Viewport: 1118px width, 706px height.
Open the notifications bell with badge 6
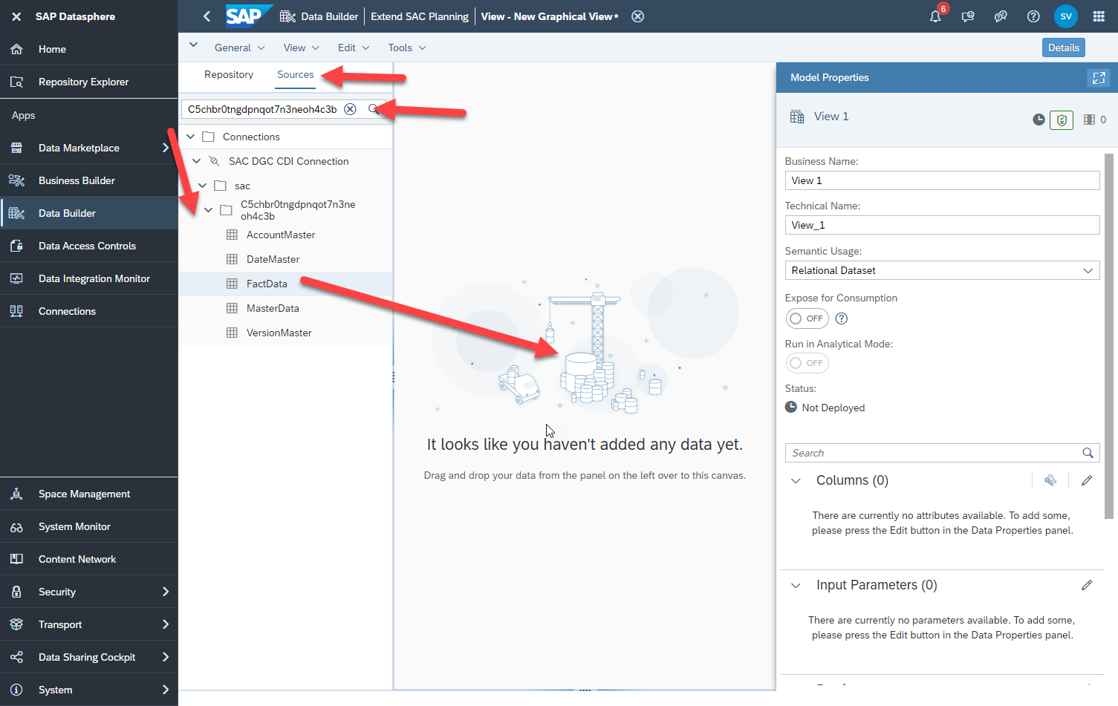(x=935, y=16)
